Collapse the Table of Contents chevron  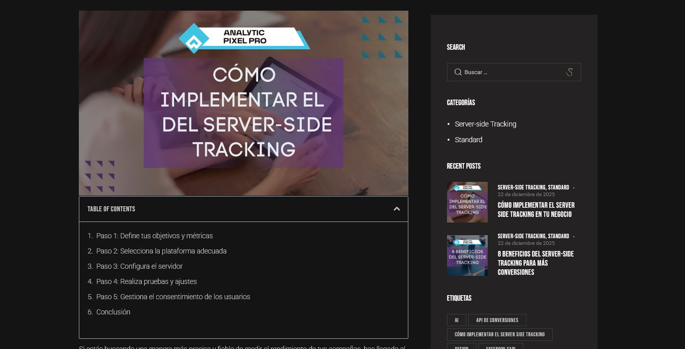tap(397, 209)
